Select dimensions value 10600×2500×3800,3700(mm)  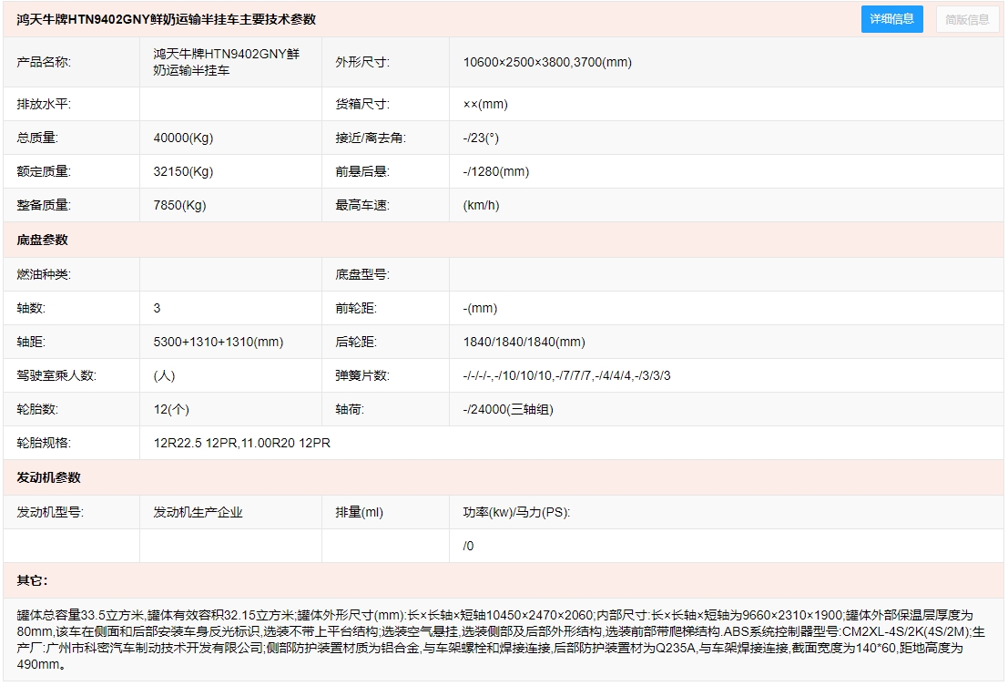click(x=547, y=62)
